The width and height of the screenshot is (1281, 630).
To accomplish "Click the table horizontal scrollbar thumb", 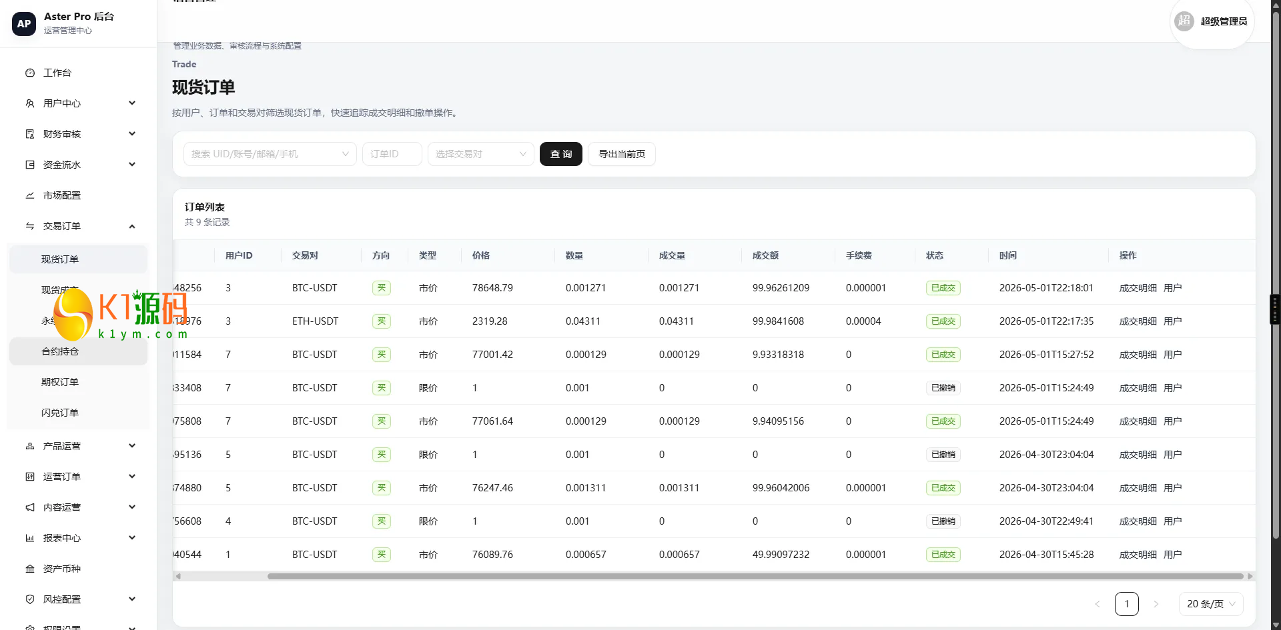I will point(755,576).
